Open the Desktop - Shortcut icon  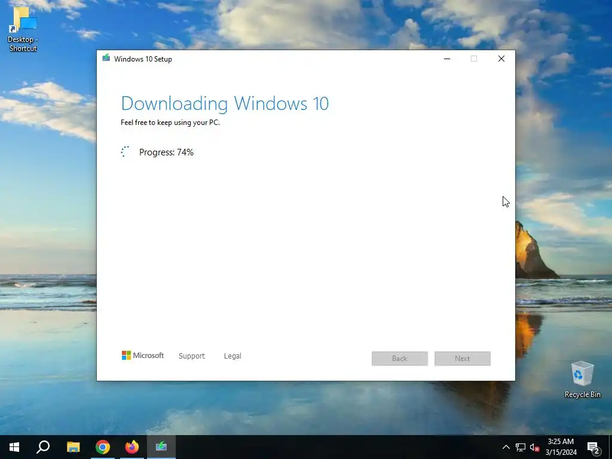coord(23,29)
